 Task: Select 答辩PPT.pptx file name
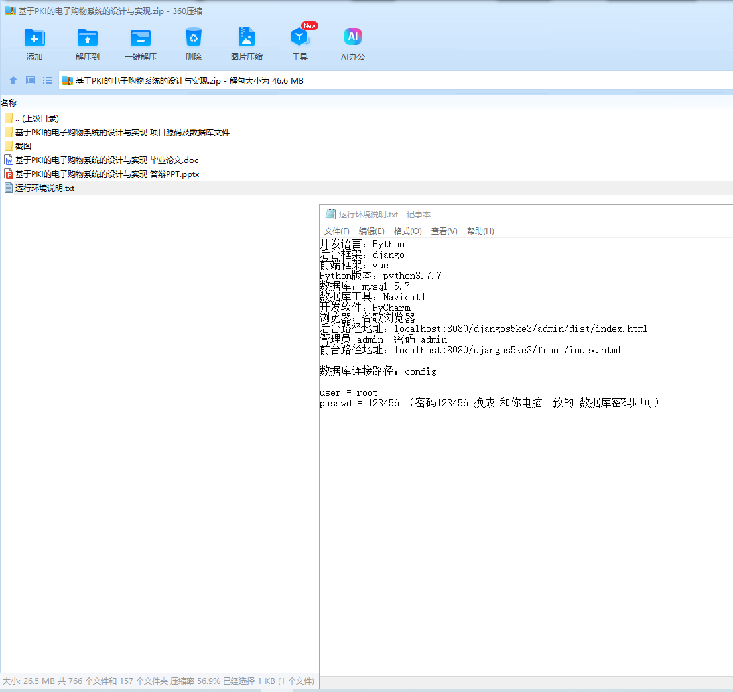tap(107, 174)
